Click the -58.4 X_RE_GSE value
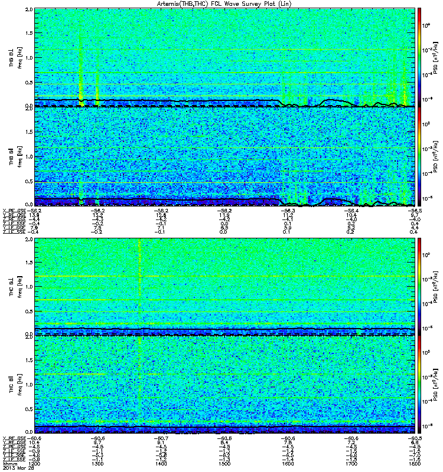 tap(351, 211)
